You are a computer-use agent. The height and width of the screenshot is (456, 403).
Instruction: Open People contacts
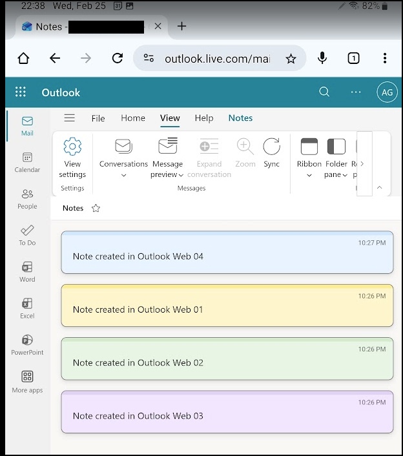point(27,199)
